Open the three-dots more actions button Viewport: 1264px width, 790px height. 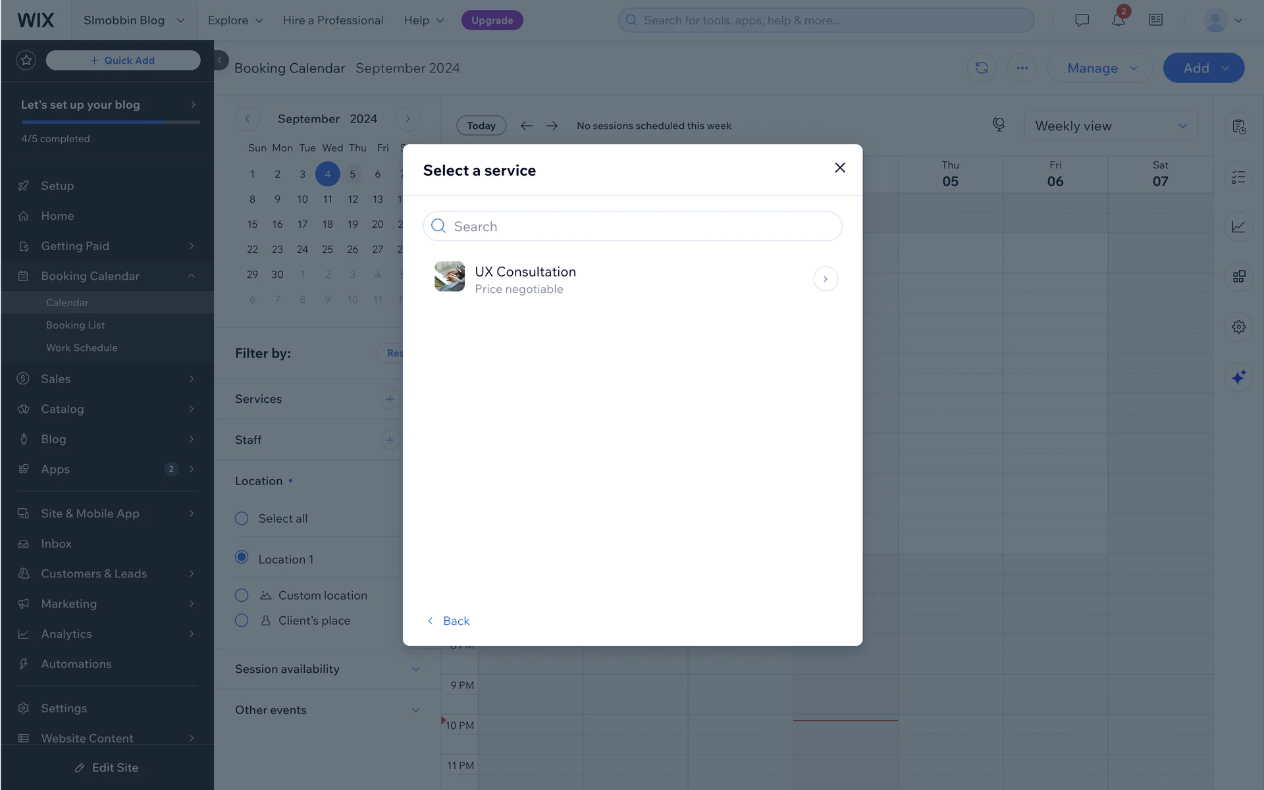(x=1022, y=68)
